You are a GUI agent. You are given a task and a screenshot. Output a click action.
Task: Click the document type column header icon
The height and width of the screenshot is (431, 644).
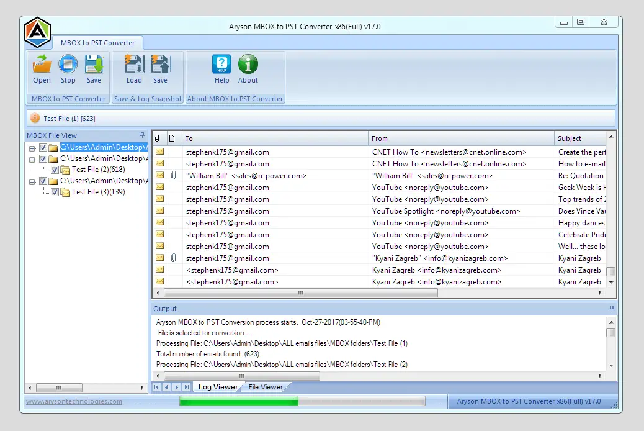coord(172,138)
